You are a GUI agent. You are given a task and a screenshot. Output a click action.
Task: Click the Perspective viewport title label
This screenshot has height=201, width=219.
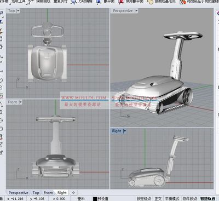(x=123, y=11)
